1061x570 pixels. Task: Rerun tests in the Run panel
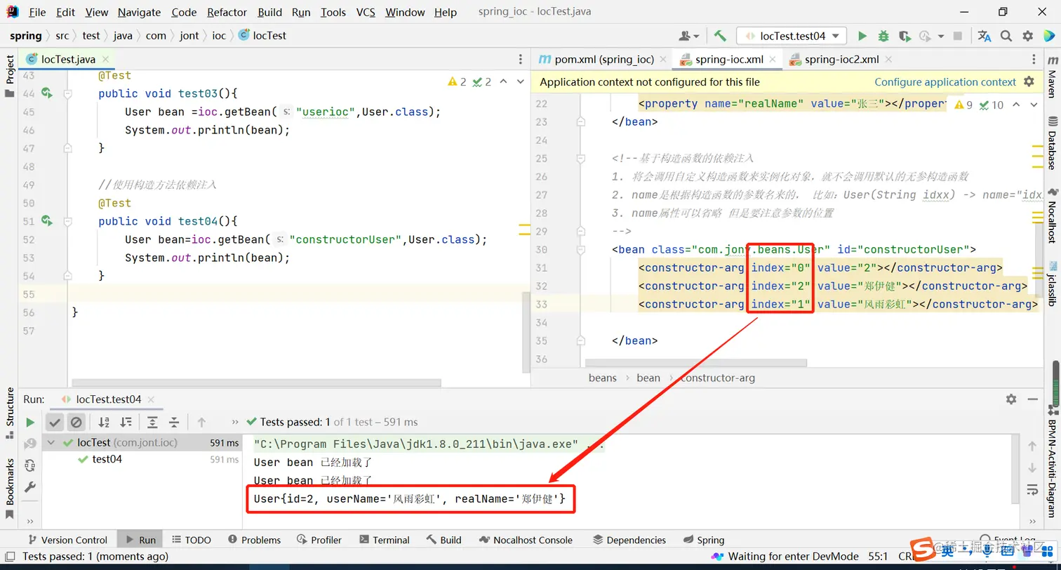tap(30, 422)
